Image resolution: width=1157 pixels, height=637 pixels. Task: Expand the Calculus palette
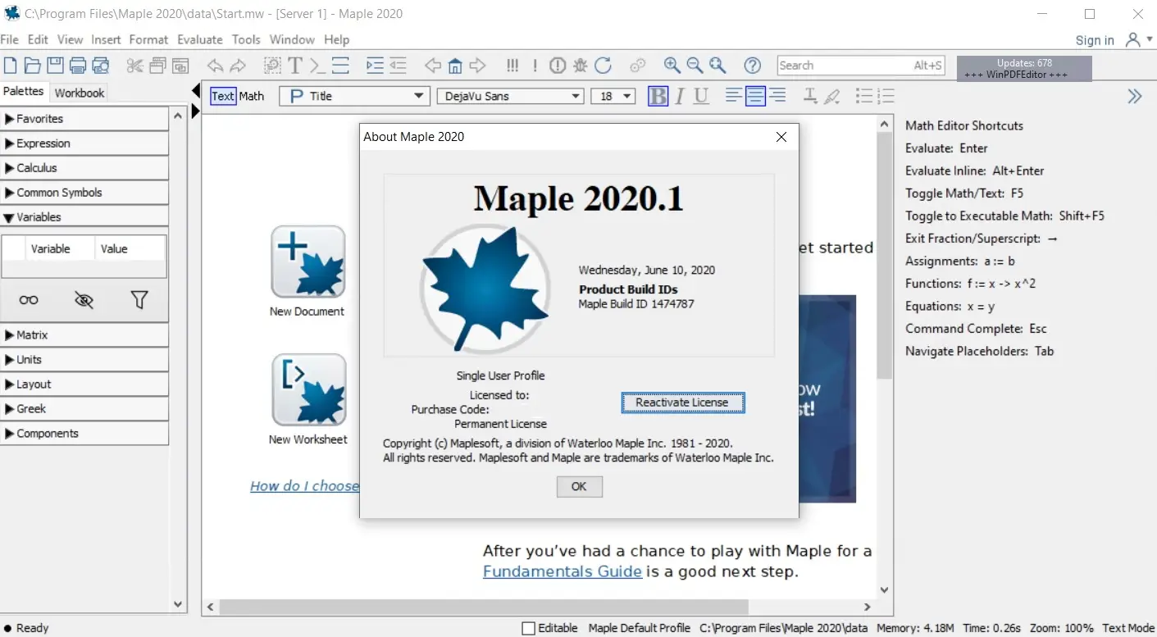(84, 168)
